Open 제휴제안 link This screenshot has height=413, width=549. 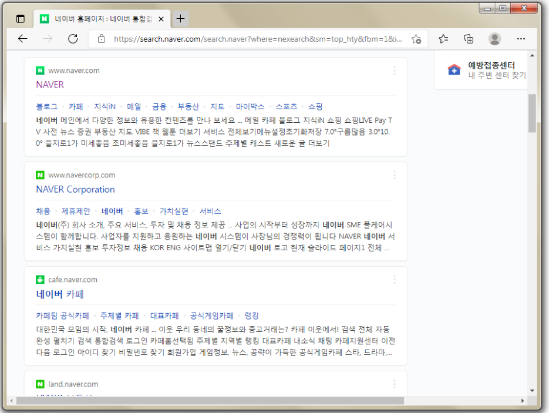coord(76,211)
